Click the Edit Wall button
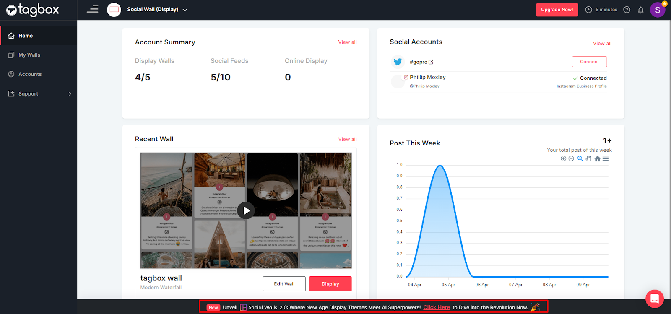671x314 pixels. [284, 284]
